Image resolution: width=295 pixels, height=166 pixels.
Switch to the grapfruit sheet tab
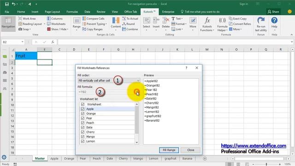tap(170, 159)
